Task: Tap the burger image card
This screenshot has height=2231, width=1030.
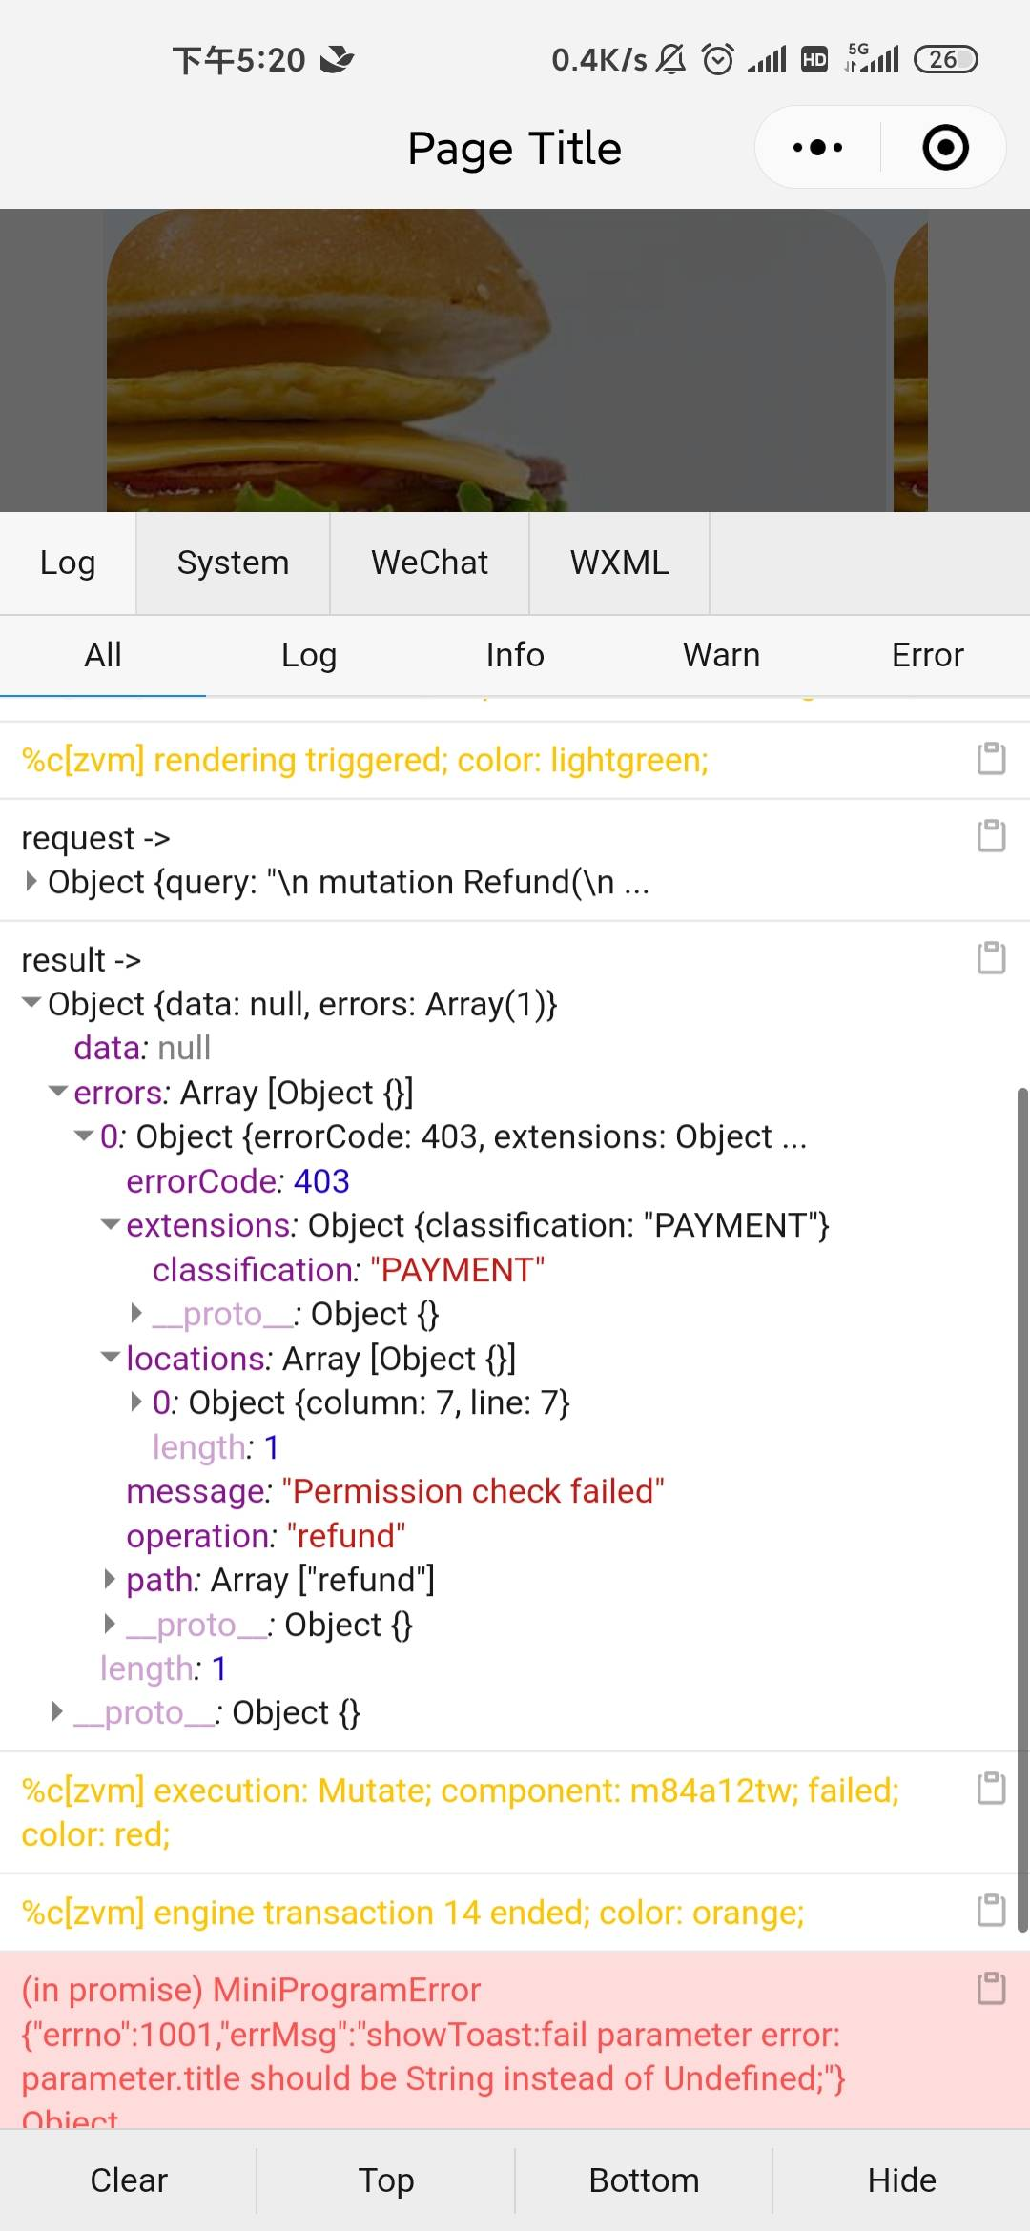Action: pos(496,360)
